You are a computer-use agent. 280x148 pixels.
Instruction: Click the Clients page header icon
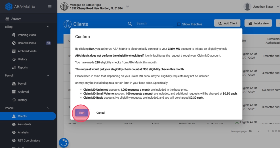pos(67,24)
